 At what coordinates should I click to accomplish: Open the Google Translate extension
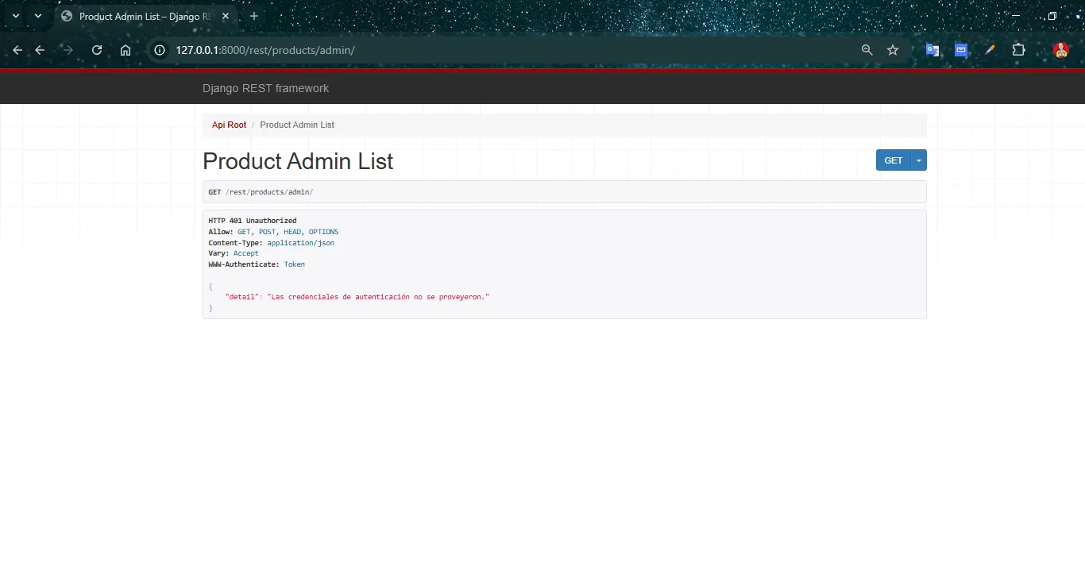[932, 50]
